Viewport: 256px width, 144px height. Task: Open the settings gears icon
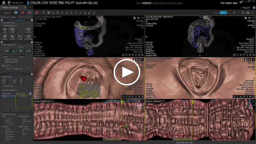[x=241, y=2]
